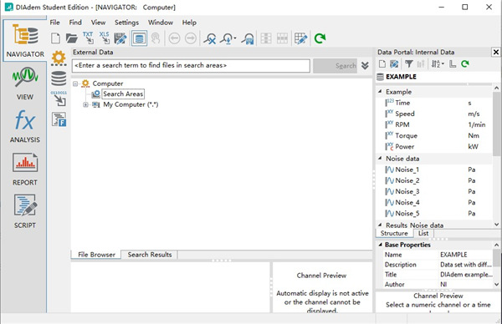The height and width of the screenshot is (324, 502).
Task: Click the back arrow navigation icon
Action: pos(174,38)
